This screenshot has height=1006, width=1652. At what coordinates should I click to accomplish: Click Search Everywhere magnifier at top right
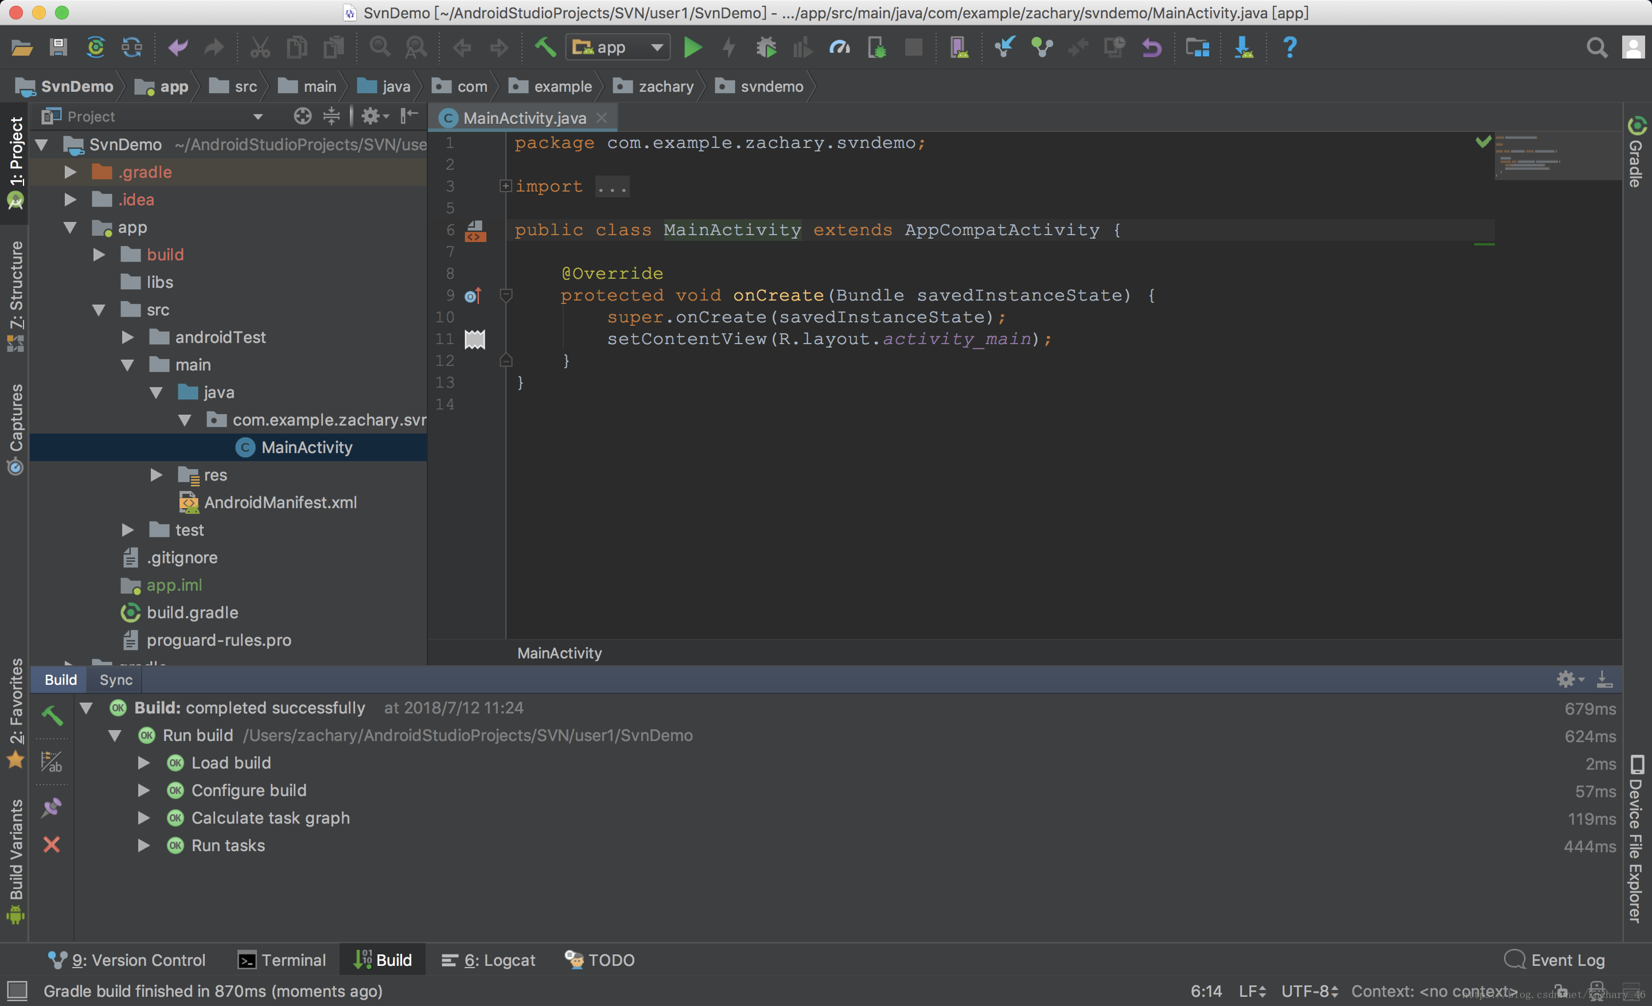click(1596, 48)
